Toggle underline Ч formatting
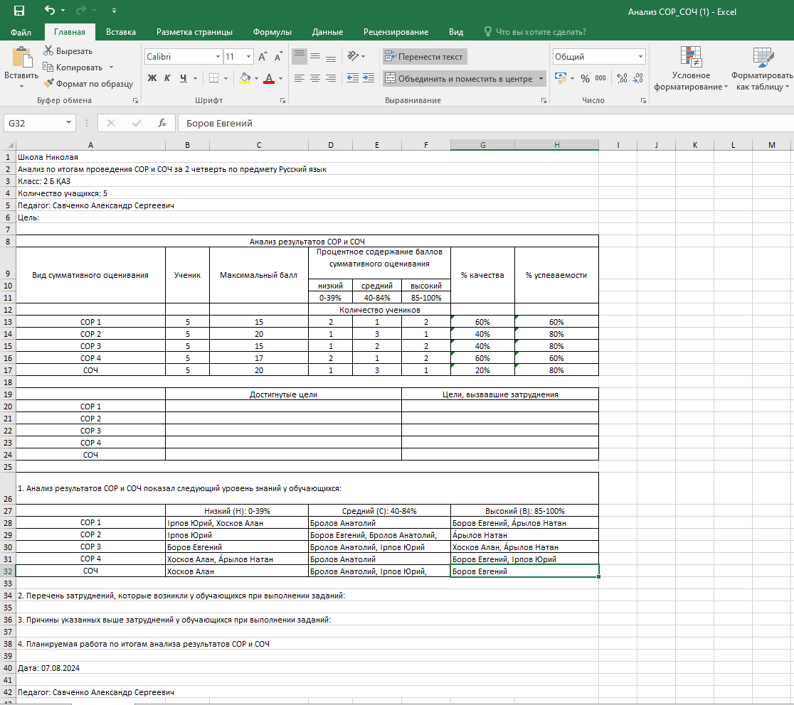Viewport: 794px width, 705px height. pos(184,78)
